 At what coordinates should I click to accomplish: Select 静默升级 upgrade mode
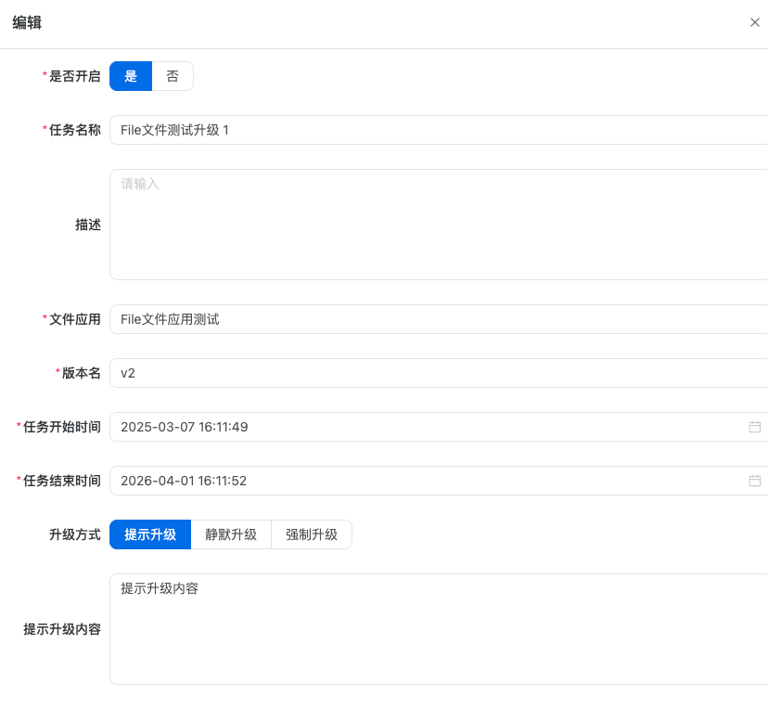(x=231, y=534)
